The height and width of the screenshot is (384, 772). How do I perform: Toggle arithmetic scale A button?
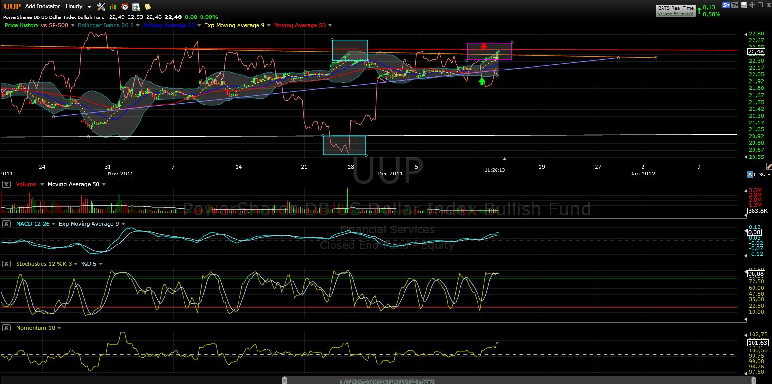[x=750, y=175]
